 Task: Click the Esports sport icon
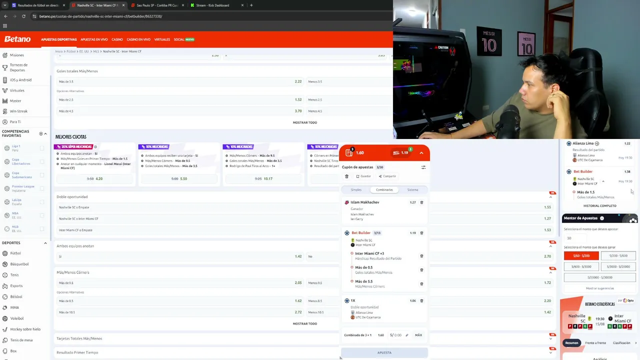(x=4, y=286)
